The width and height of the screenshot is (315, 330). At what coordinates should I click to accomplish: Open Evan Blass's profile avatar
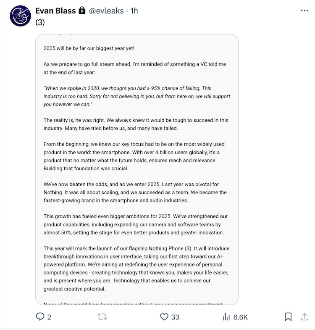20,16
